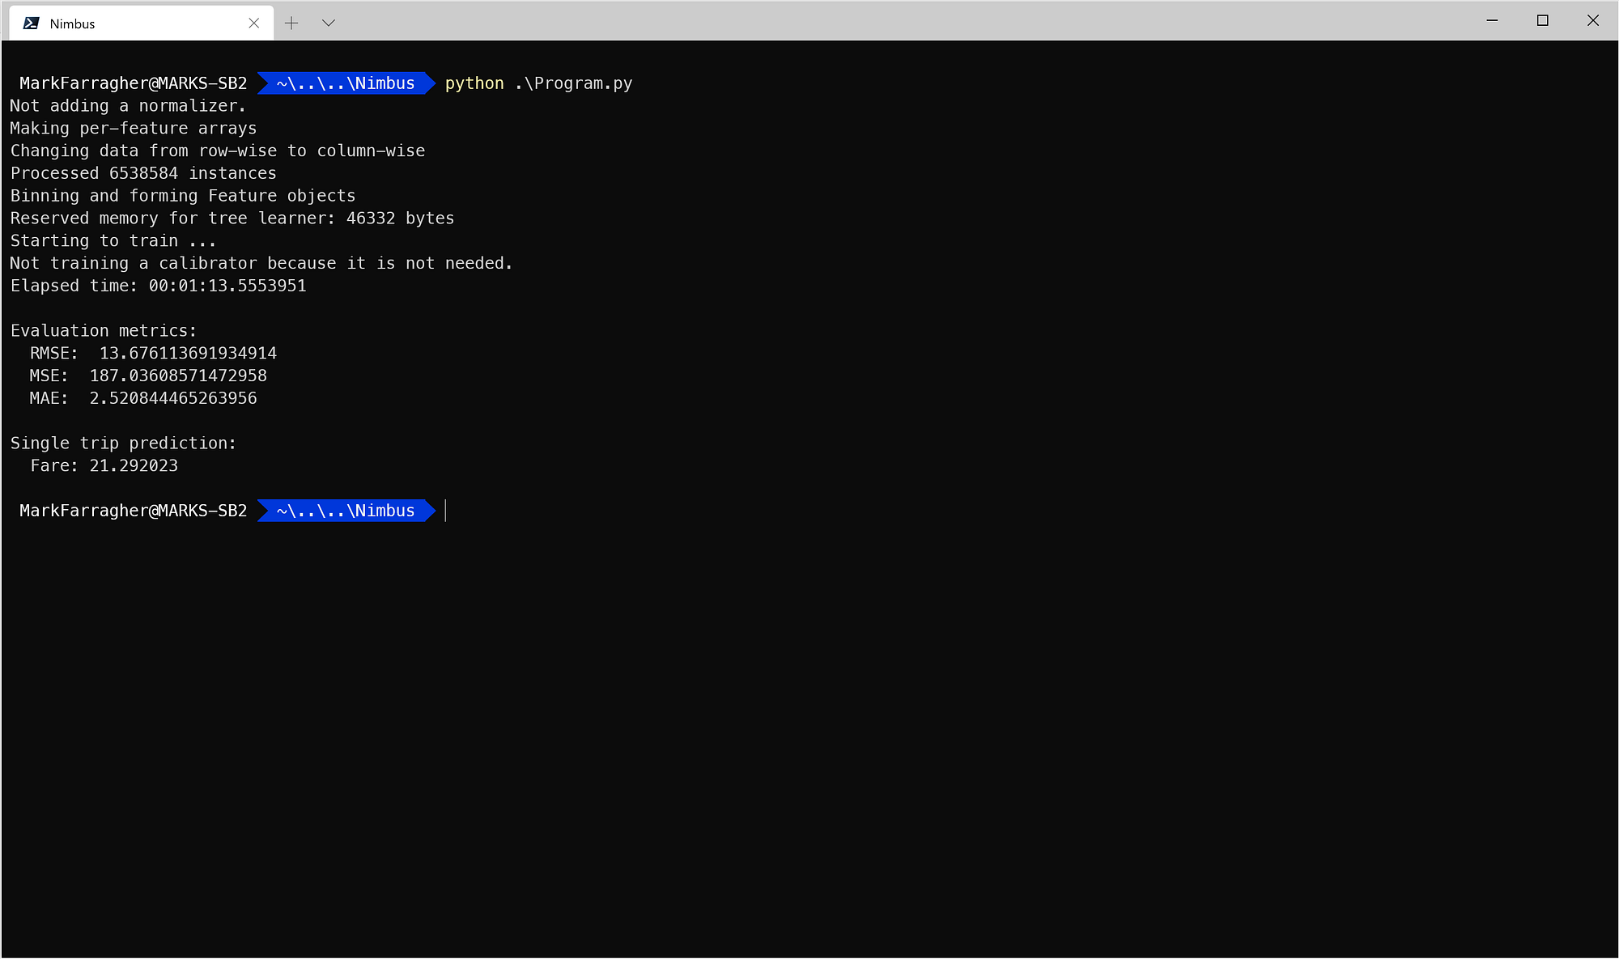Click the MAE metric value

pyautogui.click(x=173, y=399)
